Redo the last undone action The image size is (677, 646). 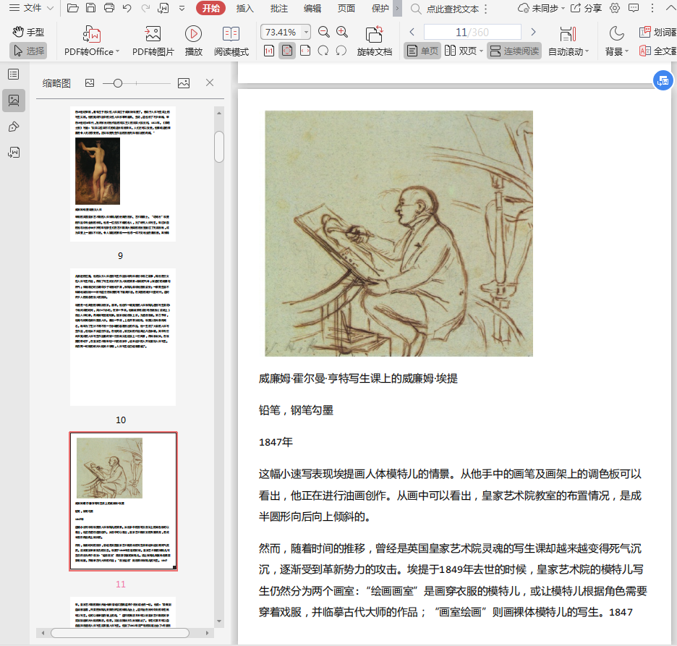point(145,8)
